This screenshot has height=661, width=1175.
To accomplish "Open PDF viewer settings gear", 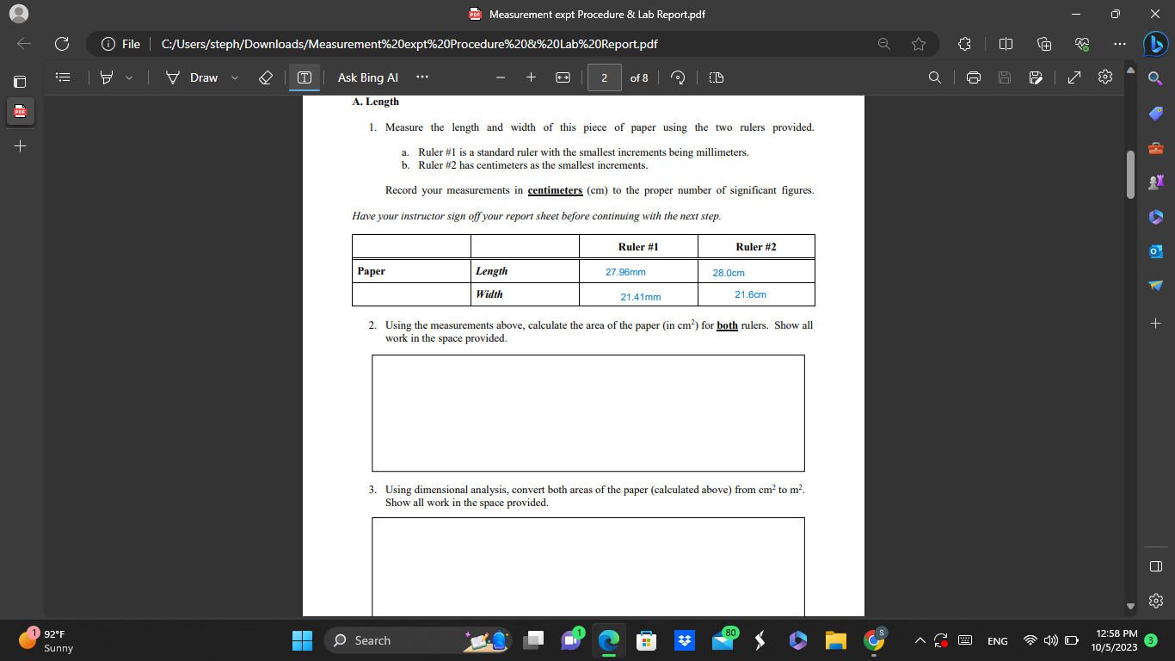I will pyautogui.click(x=1104, y=77).
